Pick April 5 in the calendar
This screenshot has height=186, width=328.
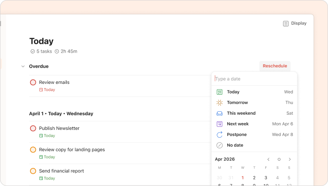pos(289,178)
